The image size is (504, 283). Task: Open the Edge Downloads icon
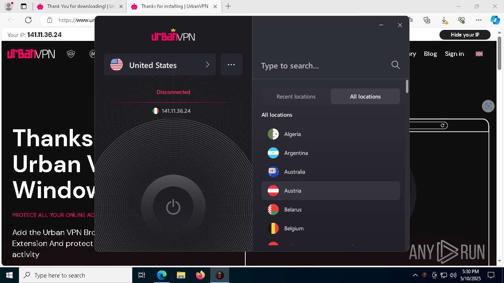click(444, 20)
